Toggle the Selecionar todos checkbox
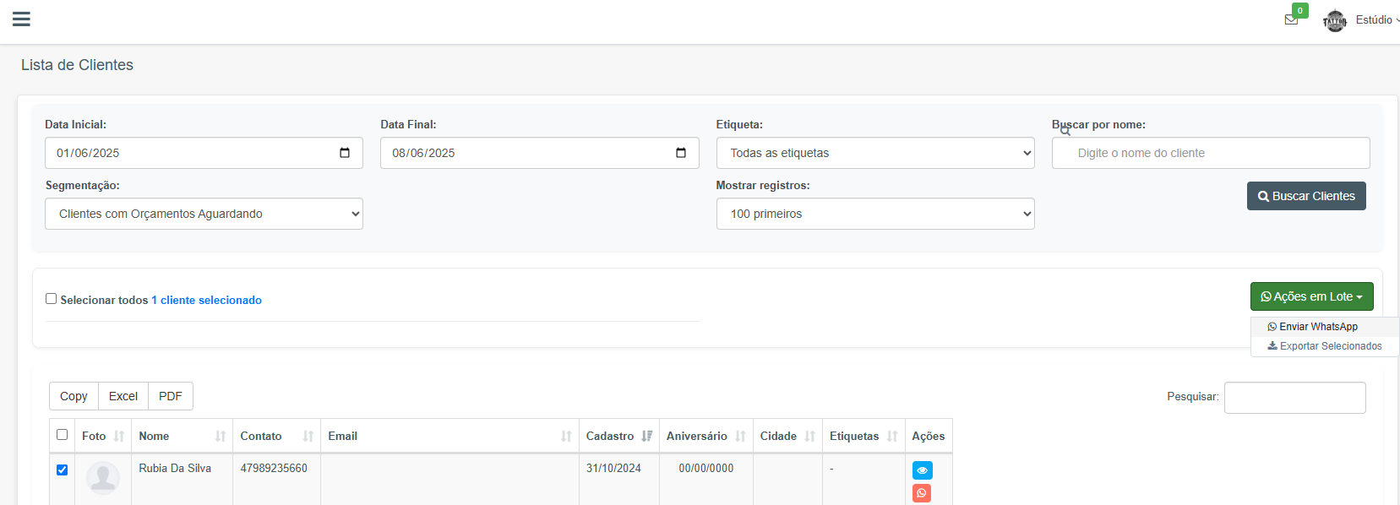The image size is (1400, 505). click(x=52, y=299)
